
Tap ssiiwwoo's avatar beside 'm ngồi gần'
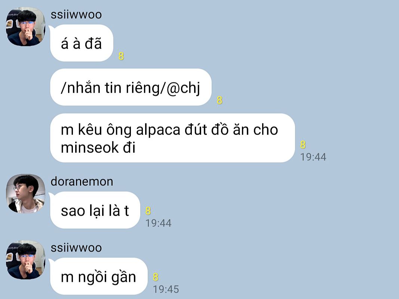pyautogui.click(x=25, y=260)
